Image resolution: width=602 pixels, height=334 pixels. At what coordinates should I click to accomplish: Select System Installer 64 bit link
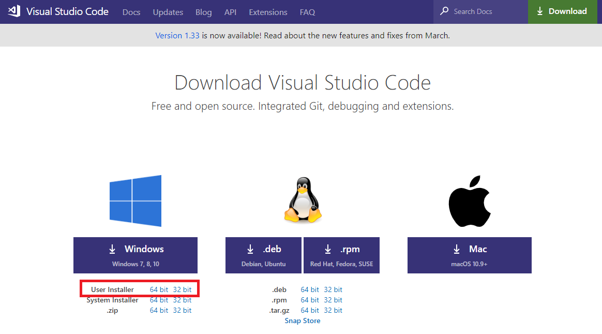(159, 300)
